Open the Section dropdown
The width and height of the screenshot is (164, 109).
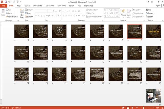[x=29, y=17]
